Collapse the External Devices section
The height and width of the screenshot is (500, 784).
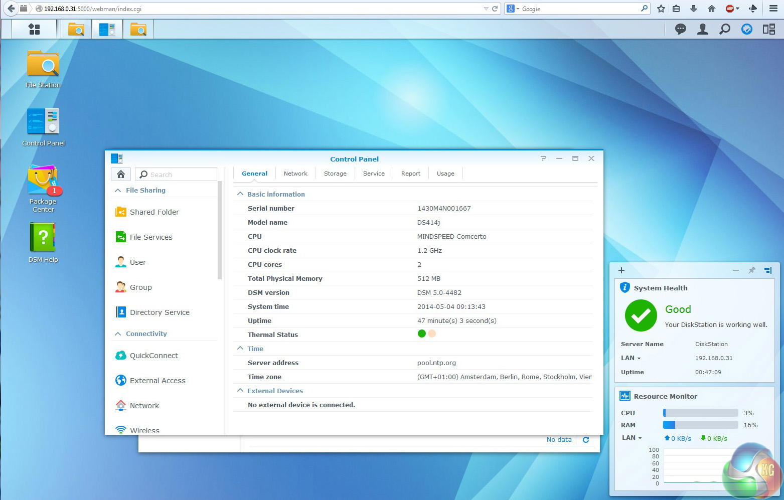tap(240, 391)
